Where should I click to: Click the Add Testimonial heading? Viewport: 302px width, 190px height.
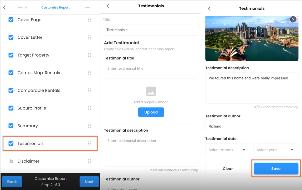point(121,43)
